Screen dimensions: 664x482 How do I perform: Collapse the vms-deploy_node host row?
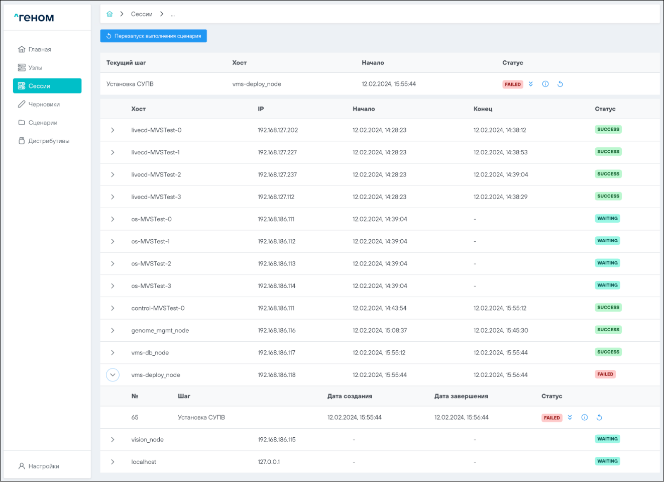[113, 375]
